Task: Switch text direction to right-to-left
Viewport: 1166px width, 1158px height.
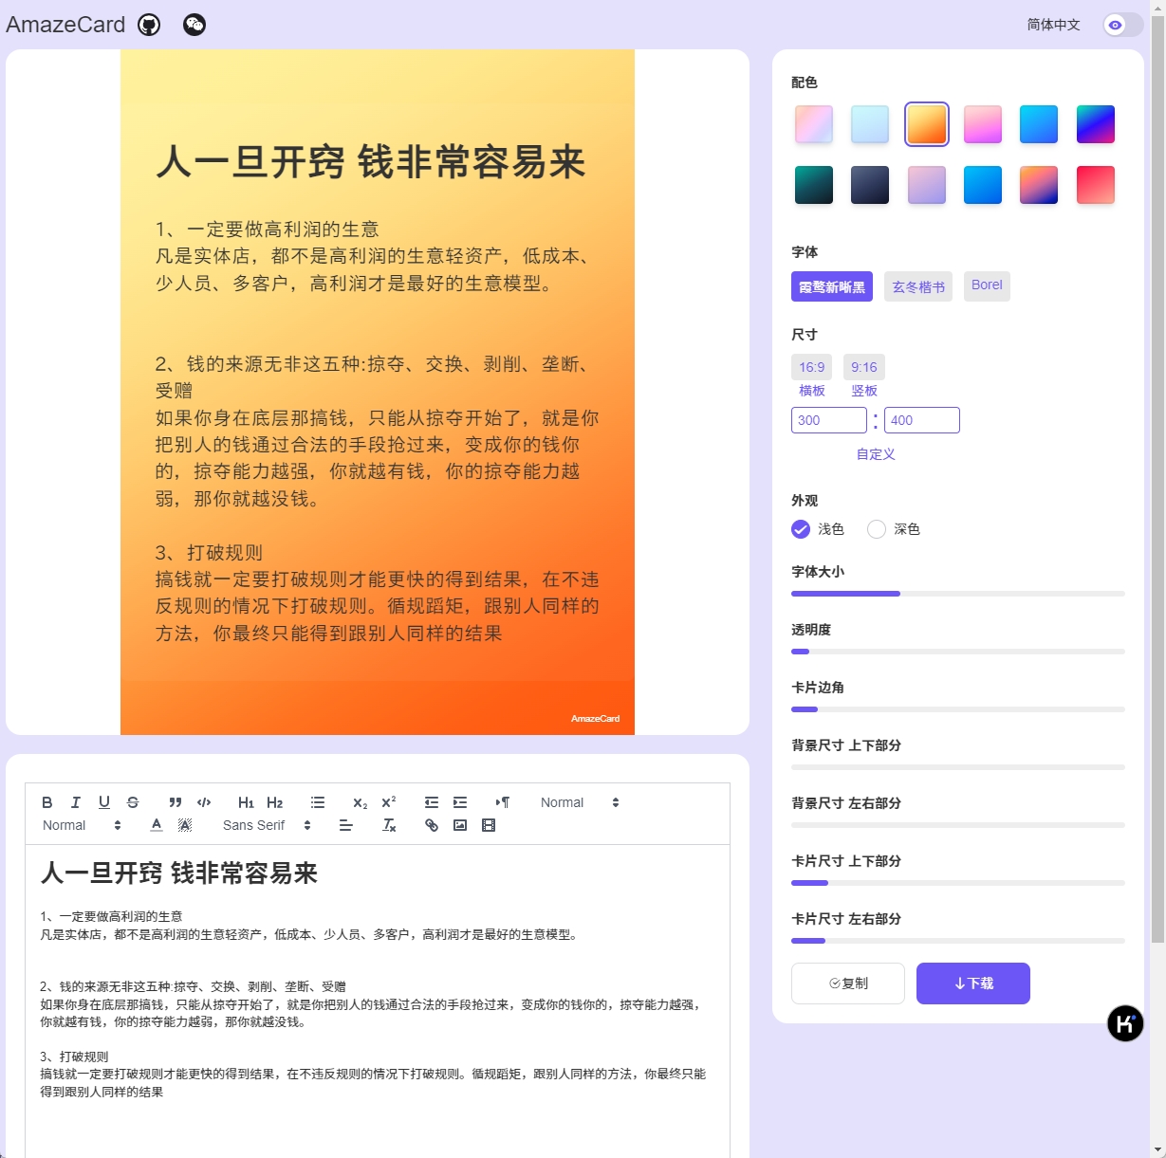Action: pos(503,802)
